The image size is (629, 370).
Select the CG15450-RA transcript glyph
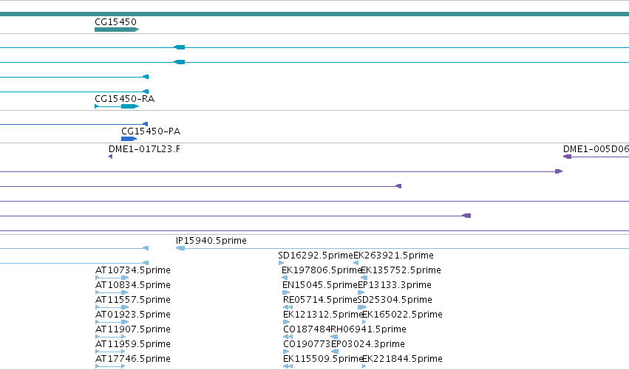pos(117,106)
